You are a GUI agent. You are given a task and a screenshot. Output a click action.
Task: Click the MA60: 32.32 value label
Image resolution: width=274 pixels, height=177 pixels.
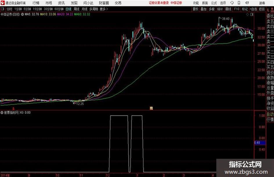pos(82,14)
